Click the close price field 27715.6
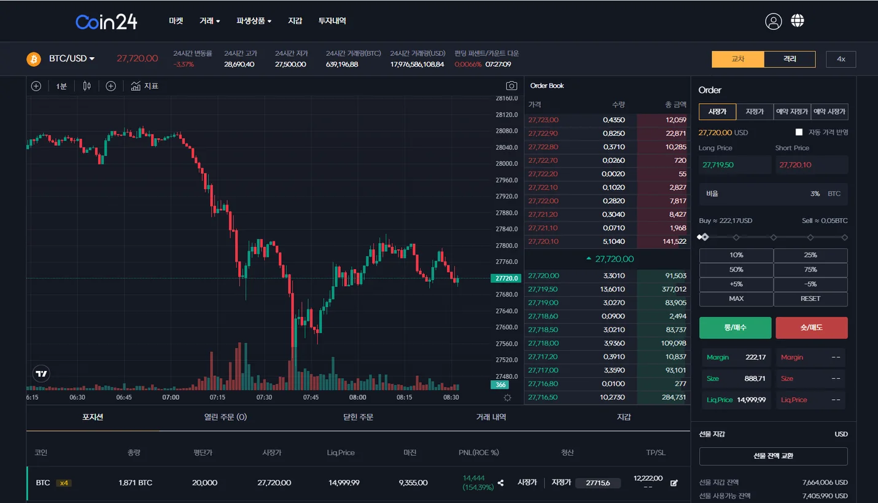Viewport: 878px width, 503px height. pyautogui.click(x=598, y=483)
